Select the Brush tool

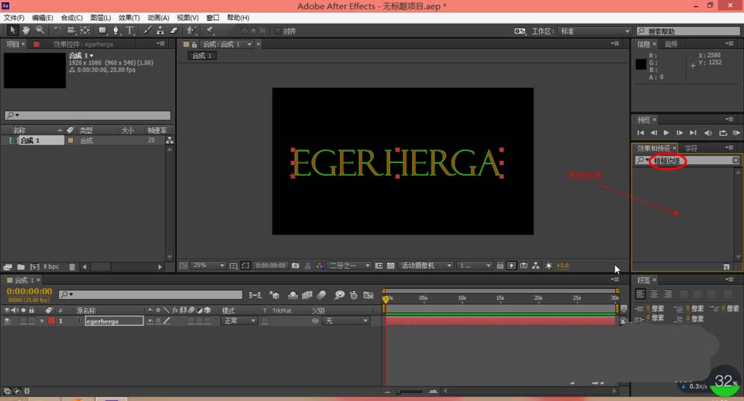(x=147, y=31)
